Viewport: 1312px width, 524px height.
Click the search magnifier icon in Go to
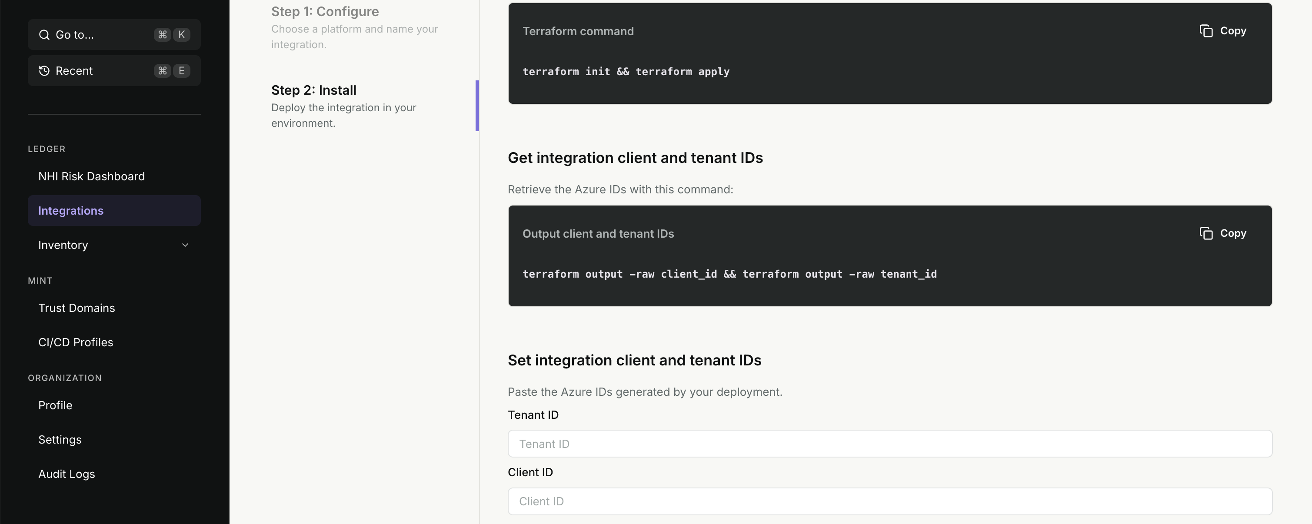[44, 35]
